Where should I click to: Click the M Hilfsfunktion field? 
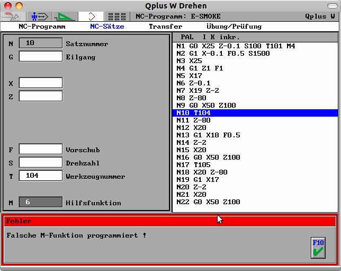[41, 202]
